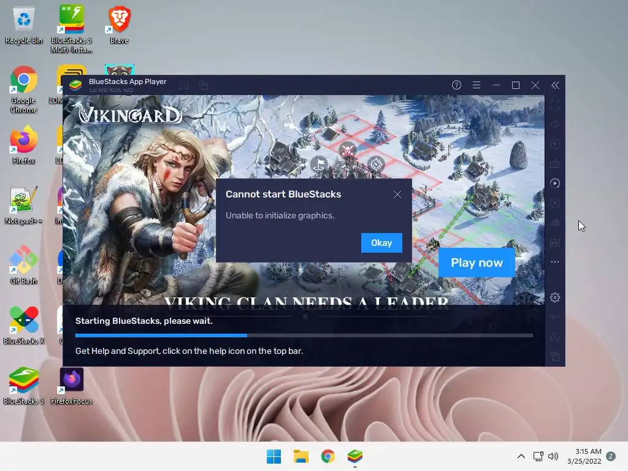Select the Firefox desktop shortcut
The image size is (628, 471).
[x=24, y=145]
